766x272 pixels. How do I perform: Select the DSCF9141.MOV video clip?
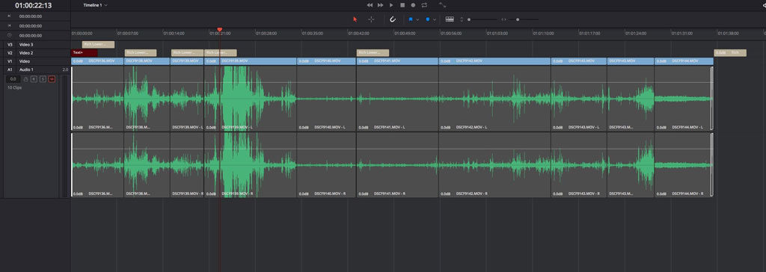[x=398, y=61]
